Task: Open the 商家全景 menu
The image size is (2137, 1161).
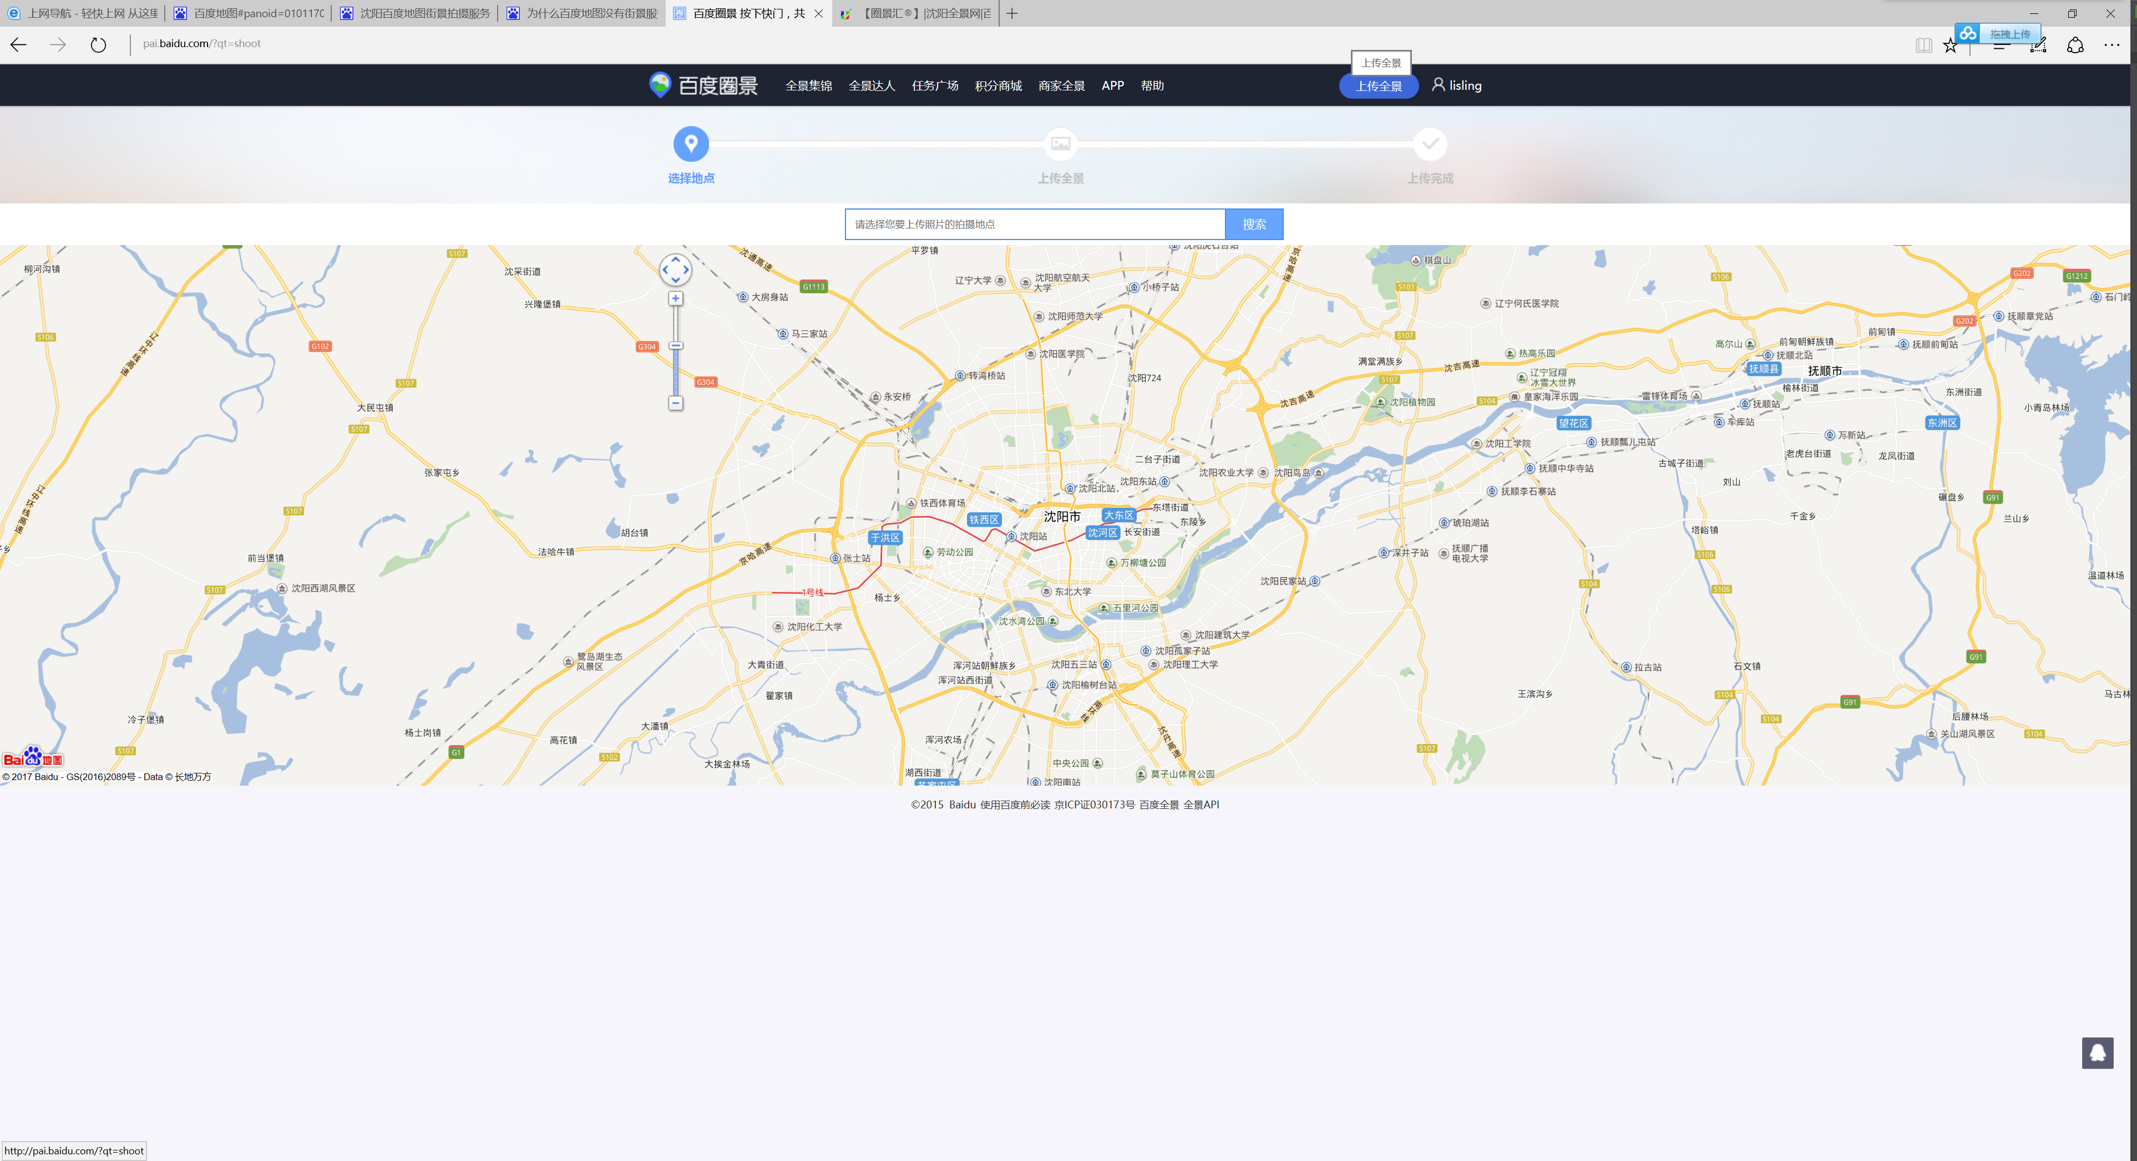Action: pyautogui.click(x=1061, y=85)
